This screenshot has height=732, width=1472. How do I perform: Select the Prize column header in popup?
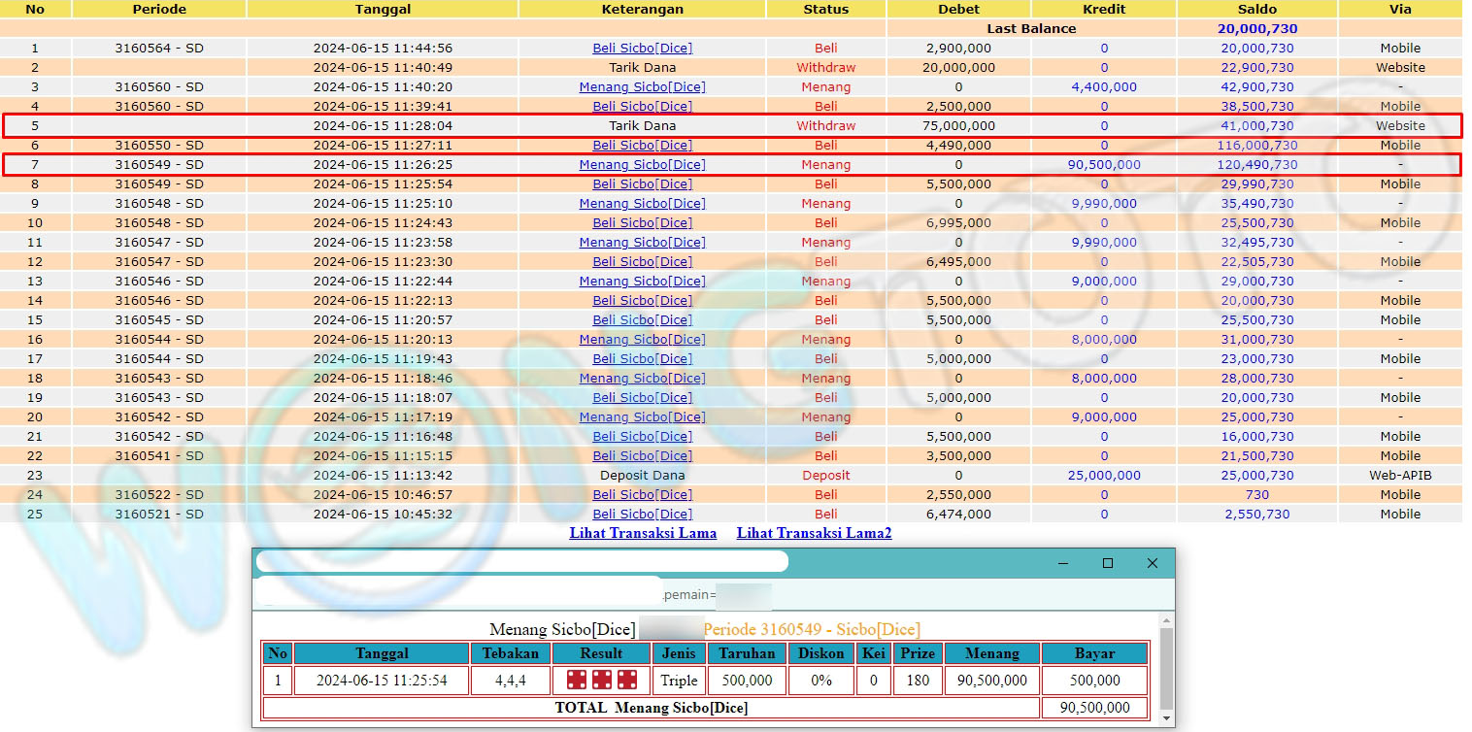coord(917,653)
